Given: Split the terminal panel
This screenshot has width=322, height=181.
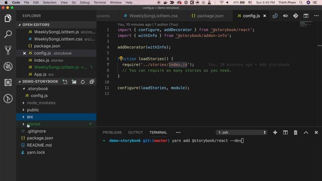Looking at the screenshot, I should click(x=285, y=133).
